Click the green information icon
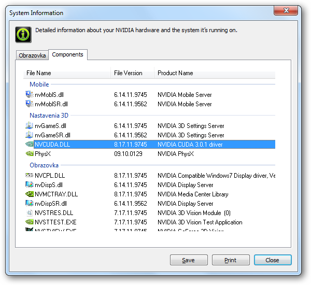Image resolution: width=311 pixels, height=285 pixels. click(23, 35)
